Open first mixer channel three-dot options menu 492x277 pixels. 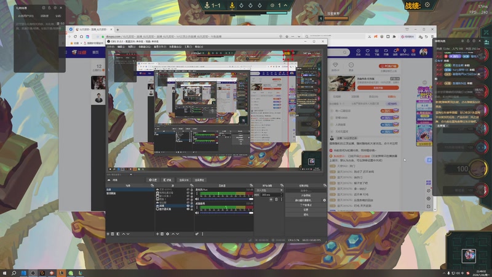197,193
